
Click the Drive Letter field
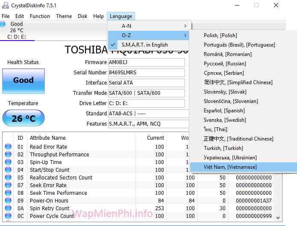coord(147,103)
